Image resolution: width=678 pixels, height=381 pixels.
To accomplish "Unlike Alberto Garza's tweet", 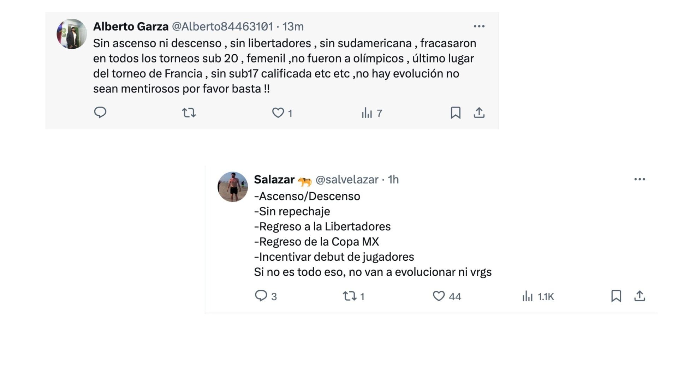I will pos(279,113).
